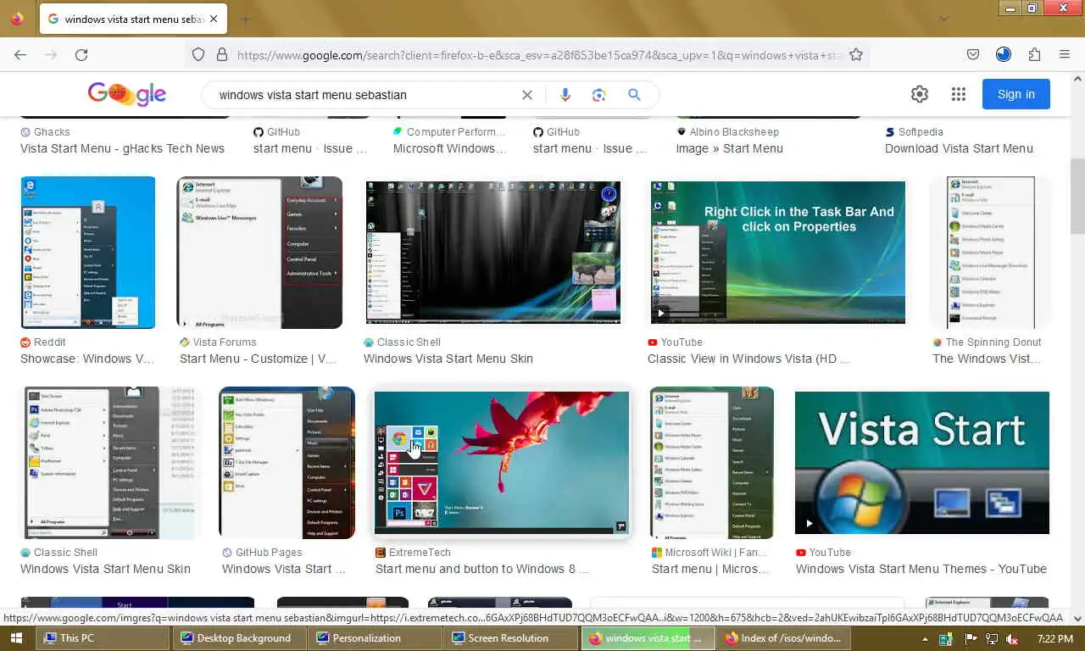Open the Google apps grid
This screenshot has width=1085, height=651.
pyautogui.click(x=959, y=94)
